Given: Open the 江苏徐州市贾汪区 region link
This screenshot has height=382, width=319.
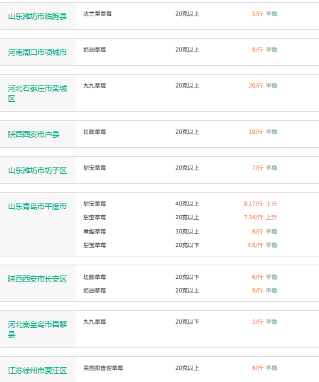Looking at the screenshot, I should (x=37, y=370).
